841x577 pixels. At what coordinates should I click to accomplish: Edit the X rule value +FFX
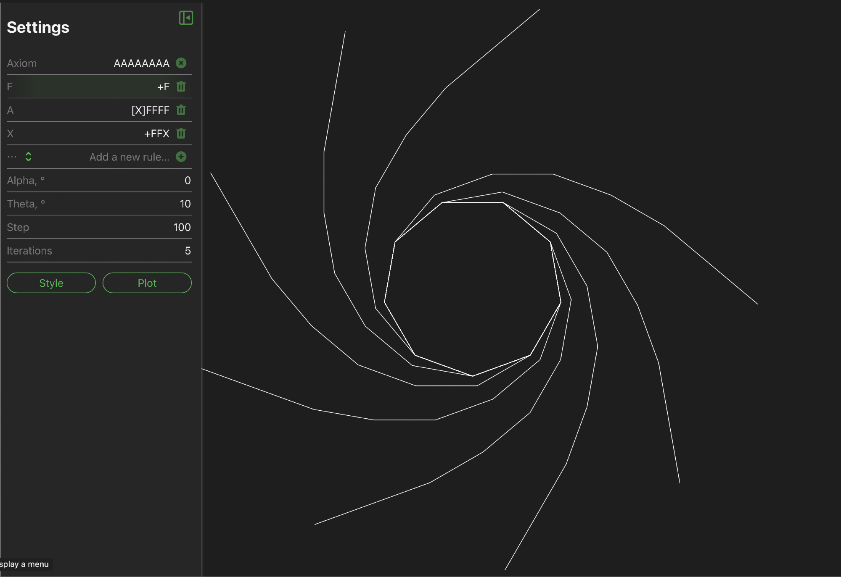(156, 134)
